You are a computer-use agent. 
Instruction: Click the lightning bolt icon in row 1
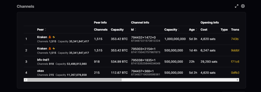click(54, 37)
